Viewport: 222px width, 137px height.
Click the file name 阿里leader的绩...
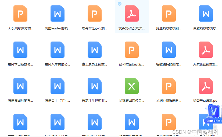pyautogui.click(x=58, y=28)
